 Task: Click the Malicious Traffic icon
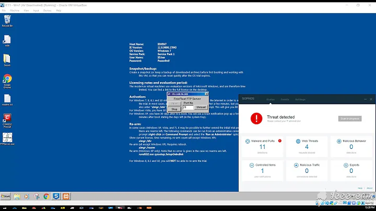click(296, 165)
